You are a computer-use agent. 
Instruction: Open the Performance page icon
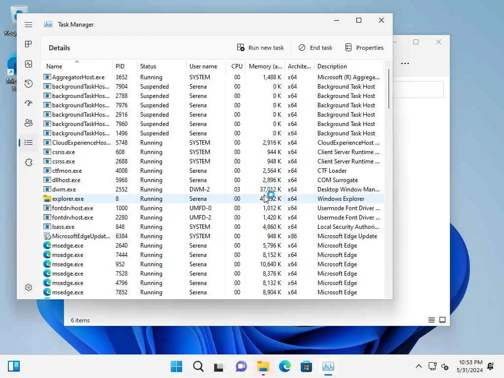(x=28, y=64)
